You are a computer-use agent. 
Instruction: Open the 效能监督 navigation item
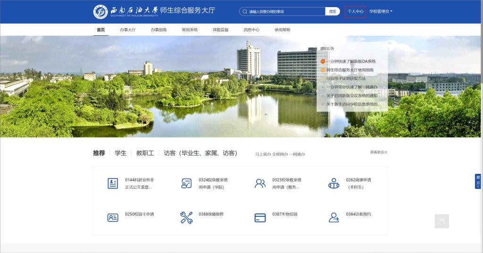point(221,30)
